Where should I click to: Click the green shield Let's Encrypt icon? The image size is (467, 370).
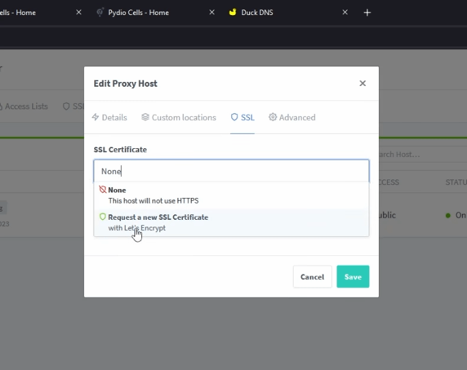point(103,217)
